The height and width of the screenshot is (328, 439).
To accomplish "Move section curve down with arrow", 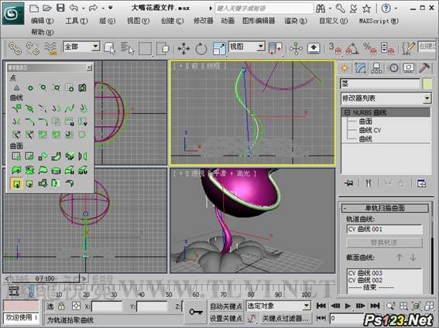I will point(413,257).
